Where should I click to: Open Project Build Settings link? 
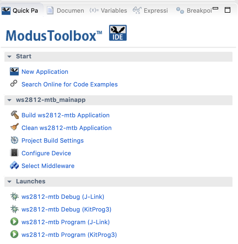click(53, 140)
